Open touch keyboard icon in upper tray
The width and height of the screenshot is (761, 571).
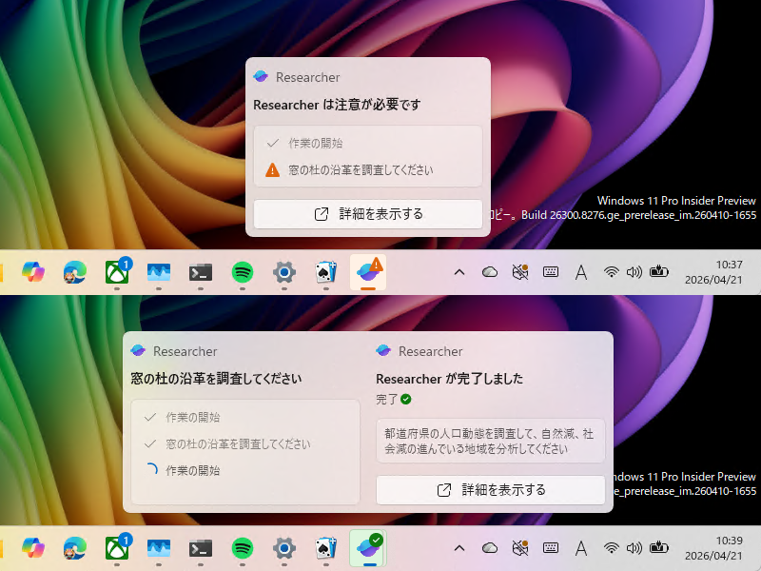(551, 272)
